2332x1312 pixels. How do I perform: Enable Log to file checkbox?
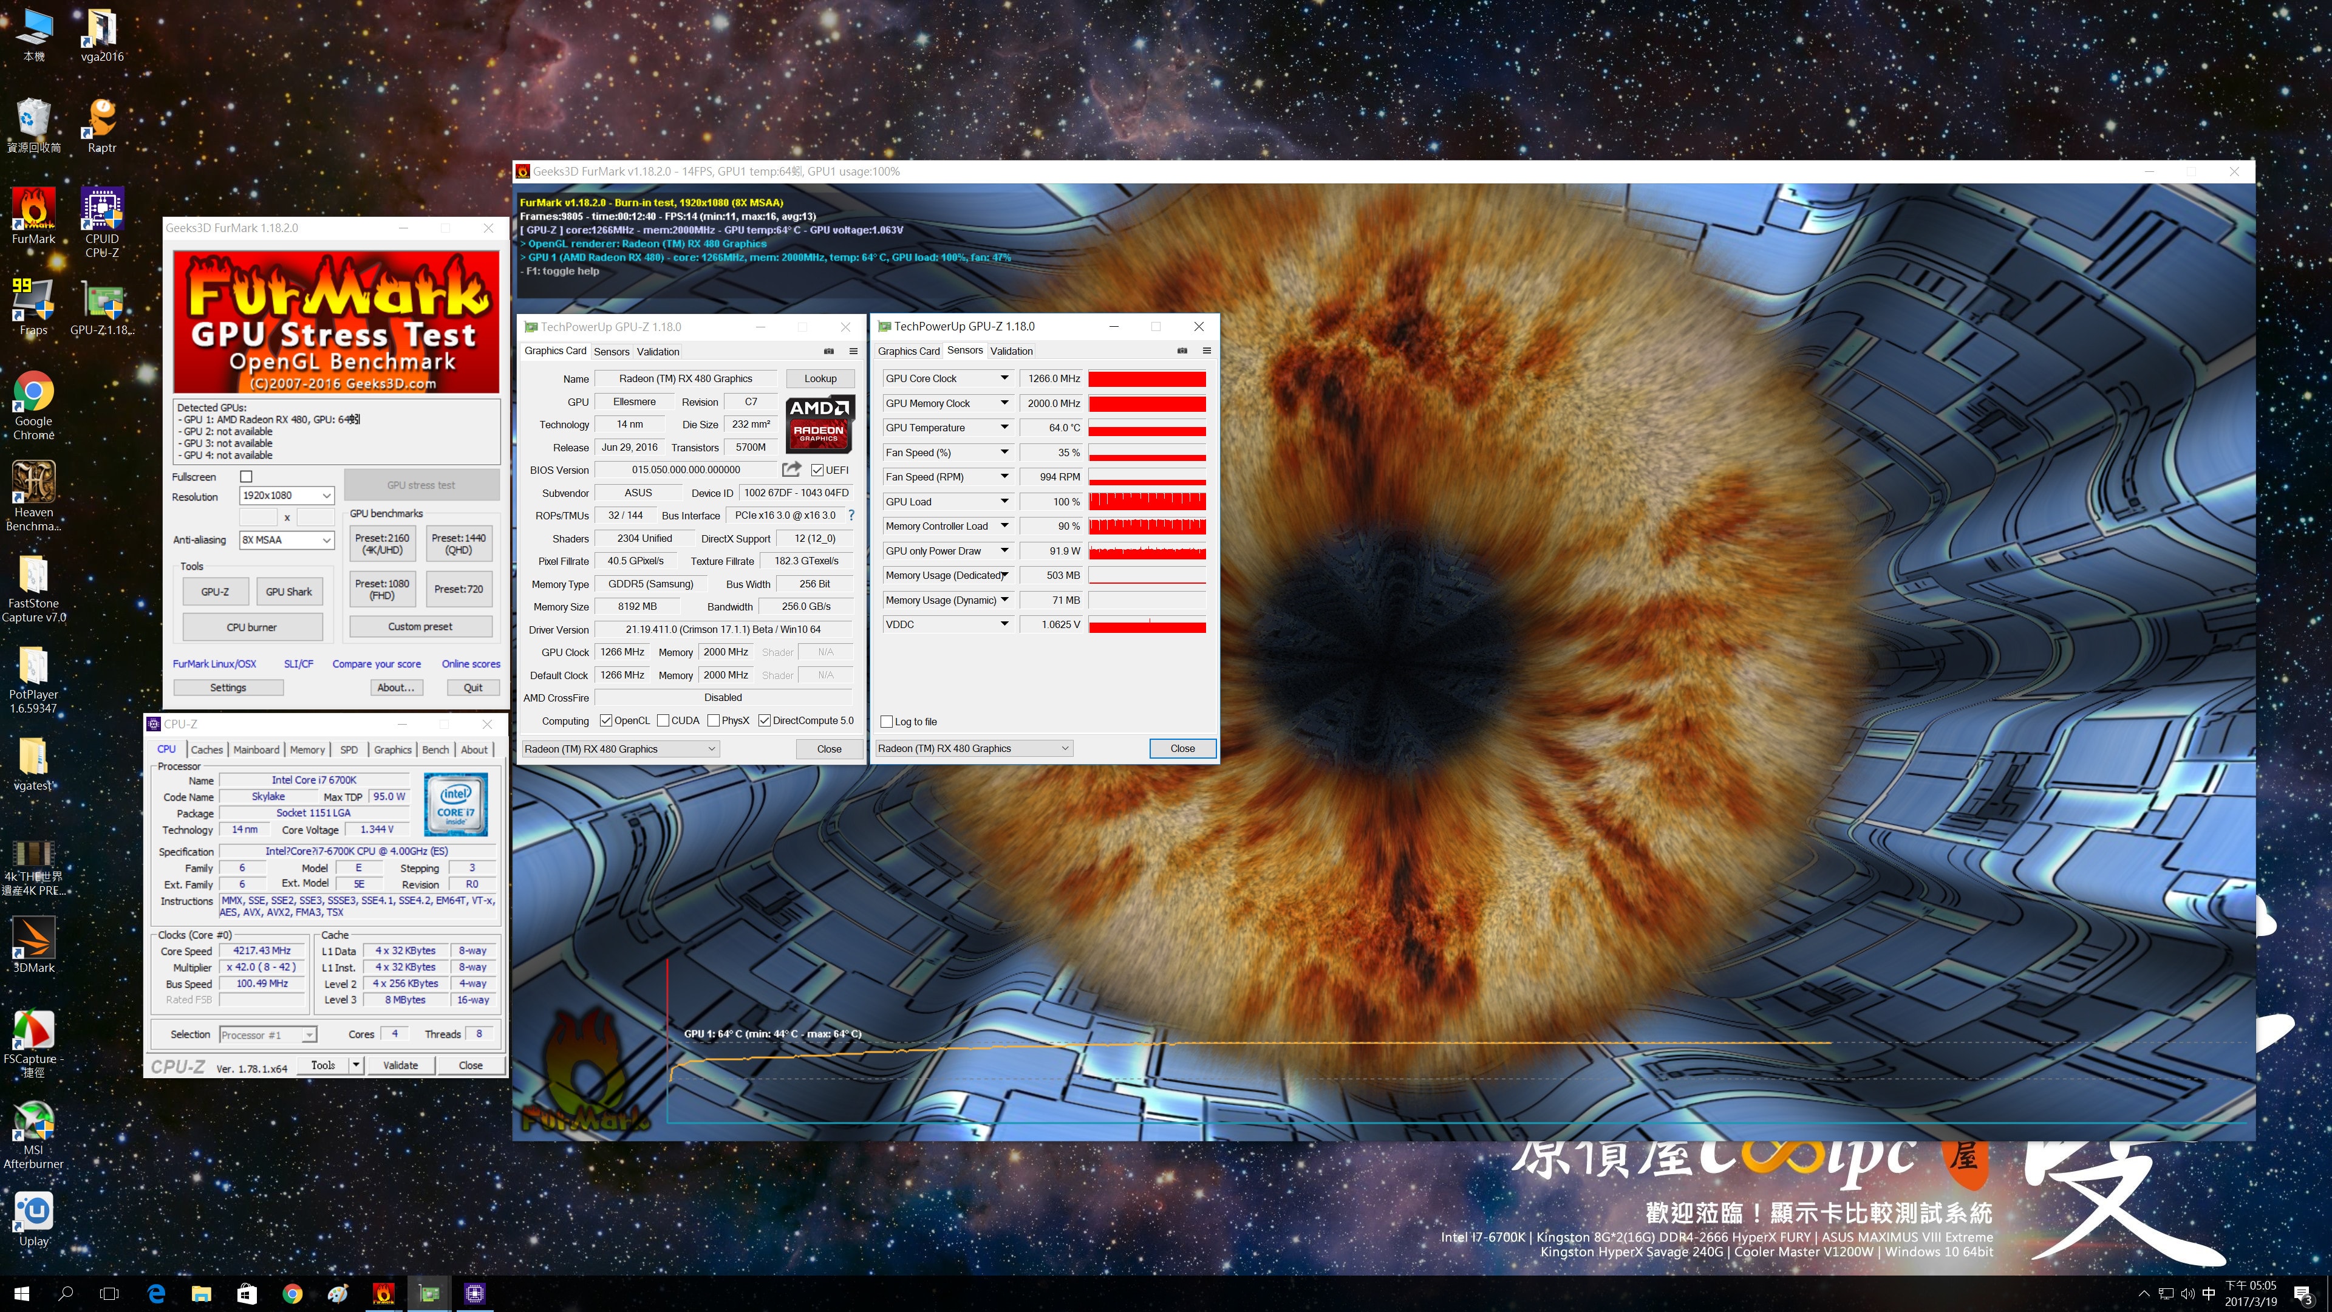tap(886, 722)
